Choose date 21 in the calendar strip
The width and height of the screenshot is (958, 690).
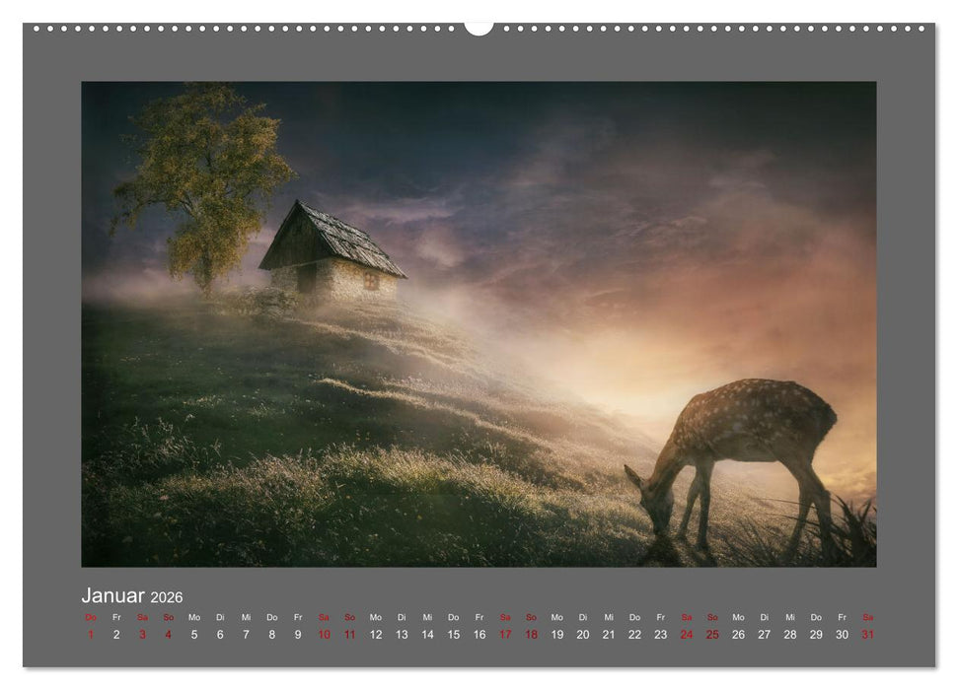[609, 635]
